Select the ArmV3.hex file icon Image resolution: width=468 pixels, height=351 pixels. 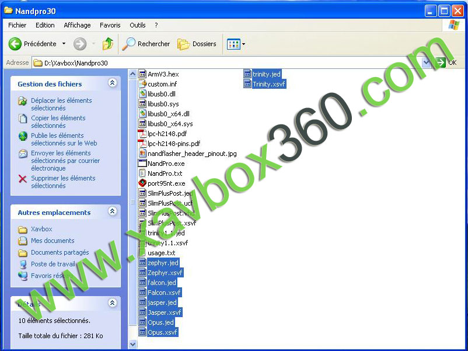(x=142, y=74)
